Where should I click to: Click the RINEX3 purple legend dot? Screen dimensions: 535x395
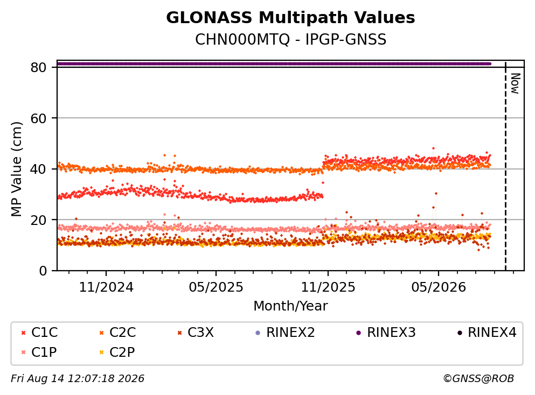(x=359, y=333)
